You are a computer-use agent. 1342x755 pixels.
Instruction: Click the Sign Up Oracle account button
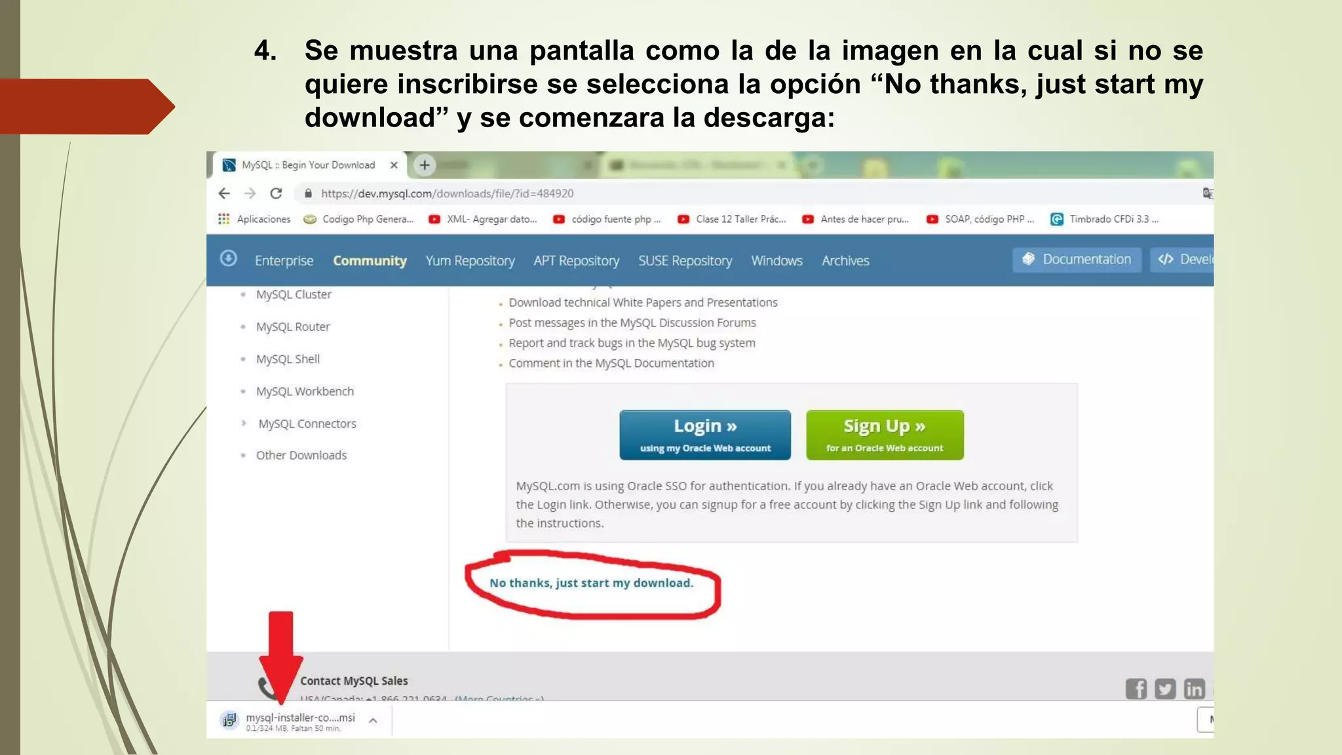pyautogui.click(x=885, y=435)
